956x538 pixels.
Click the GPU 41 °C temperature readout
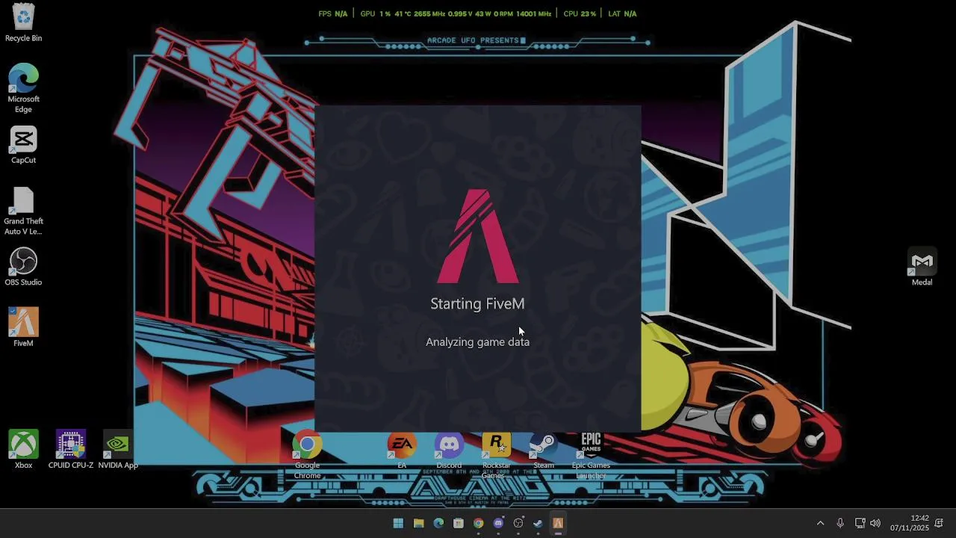tap(403, 13)
